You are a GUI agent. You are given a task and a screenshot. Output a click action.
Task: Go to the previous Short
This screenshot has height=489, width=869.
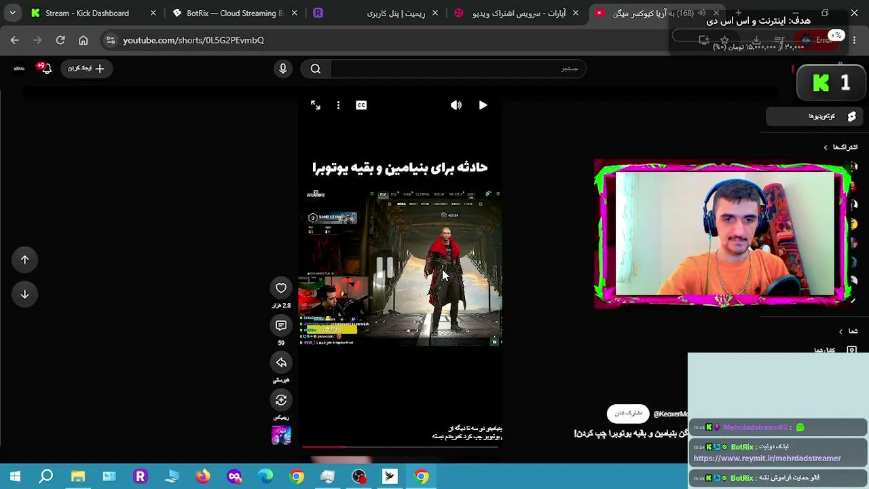[24, 259]
